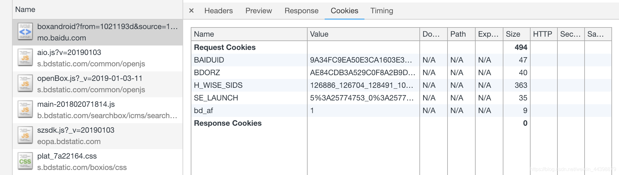Select the BAIDUID cookie row
Image resolution: width=619 pixels, height=175 pixels.
click(401, 60)
